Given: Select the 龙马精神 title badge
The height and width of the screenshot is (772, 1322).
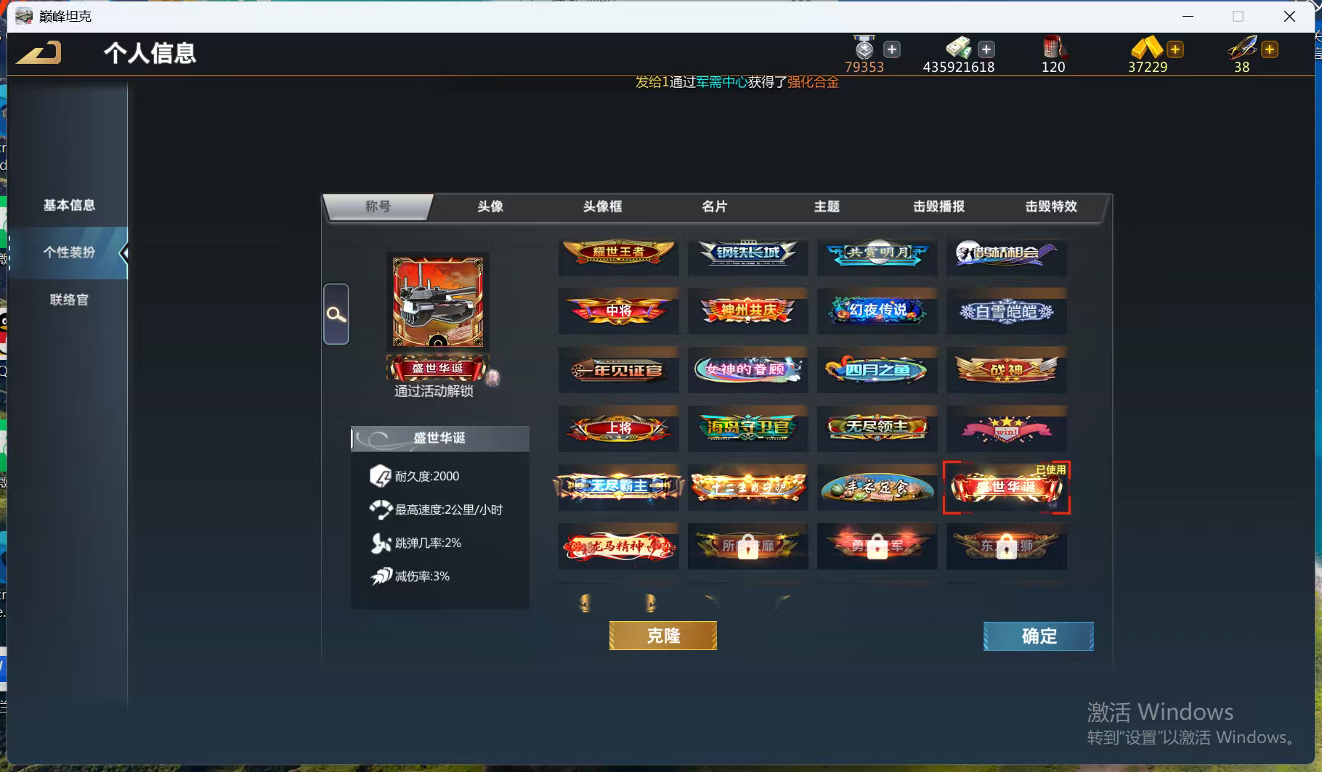Looking at the screenshot, I should pyautogui.click(x=618, y=546).
